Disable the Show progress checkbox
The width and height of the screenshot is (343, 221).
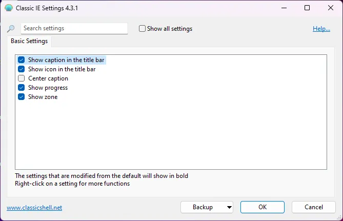[22, 88]
